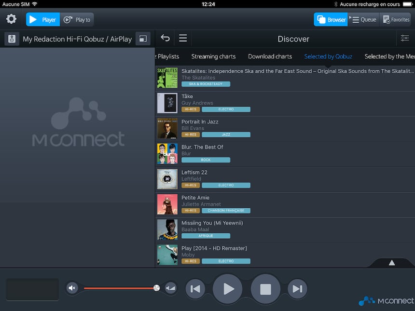Click the ROCK genre tag

click(206, 160)
